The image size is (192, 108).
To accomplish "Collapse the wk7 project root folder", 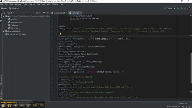I will (4, 16).
